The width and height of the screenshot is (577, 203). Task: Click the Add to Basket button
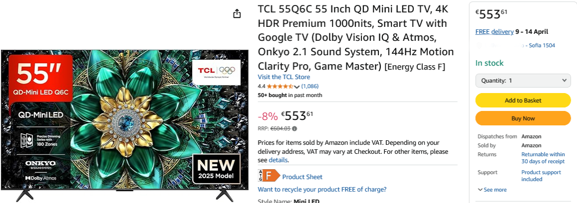coord(523,100)
